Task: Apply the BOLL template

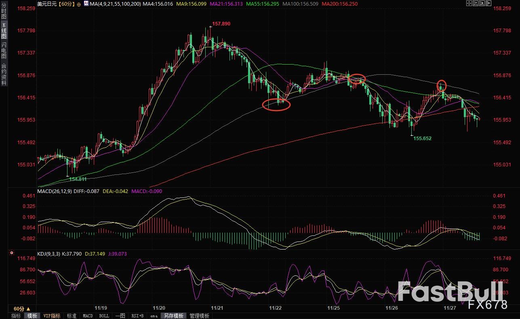Action: click(x=104, y=316)
